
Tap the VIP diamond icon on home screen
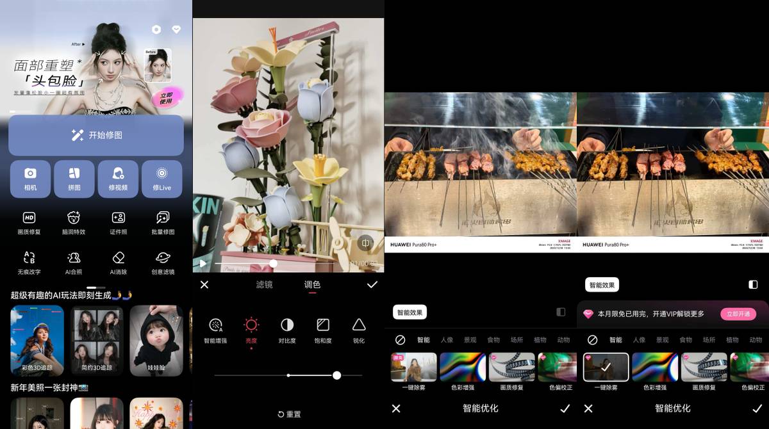point(177,30)
